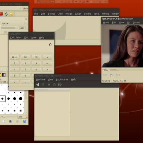Select the largest hard round brush

[21, 99]
